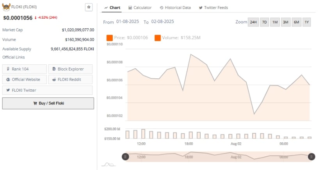Click the left navigator range handle

pyautogui.click(x=125, y=157)
